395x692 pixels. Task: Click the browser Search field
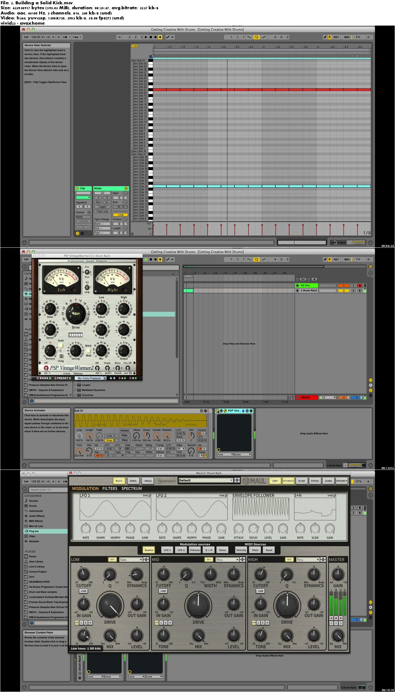[48, 490]
